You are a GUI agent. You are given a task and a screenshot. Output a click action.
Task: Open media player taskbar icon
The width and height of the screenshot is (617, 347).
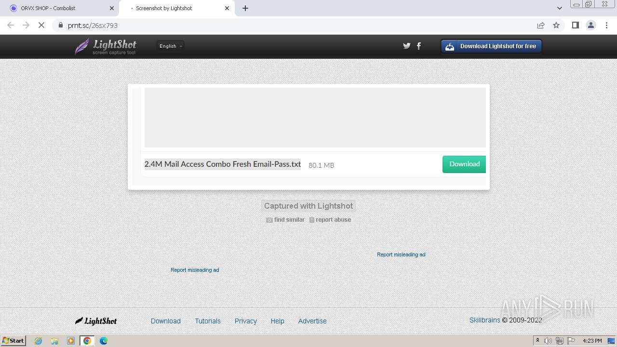(x=71, y=341)
